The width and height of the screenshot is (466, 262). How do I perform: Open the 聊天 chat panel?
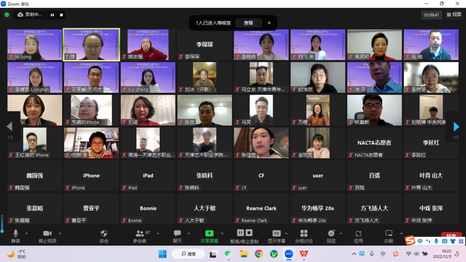(x=177, y=234)
